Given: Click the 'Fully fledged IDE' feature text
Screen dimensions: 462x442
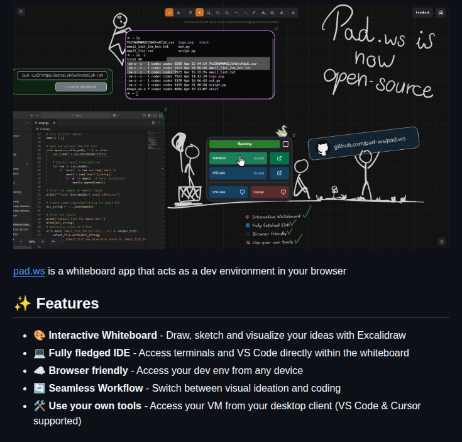Looking at the screenshot, I should pos(89,353).
